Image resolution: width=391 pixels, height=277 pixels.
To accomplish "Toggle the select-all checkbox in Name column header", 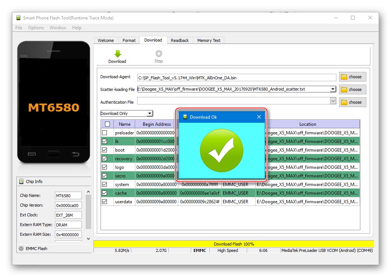I will [107, 124].
